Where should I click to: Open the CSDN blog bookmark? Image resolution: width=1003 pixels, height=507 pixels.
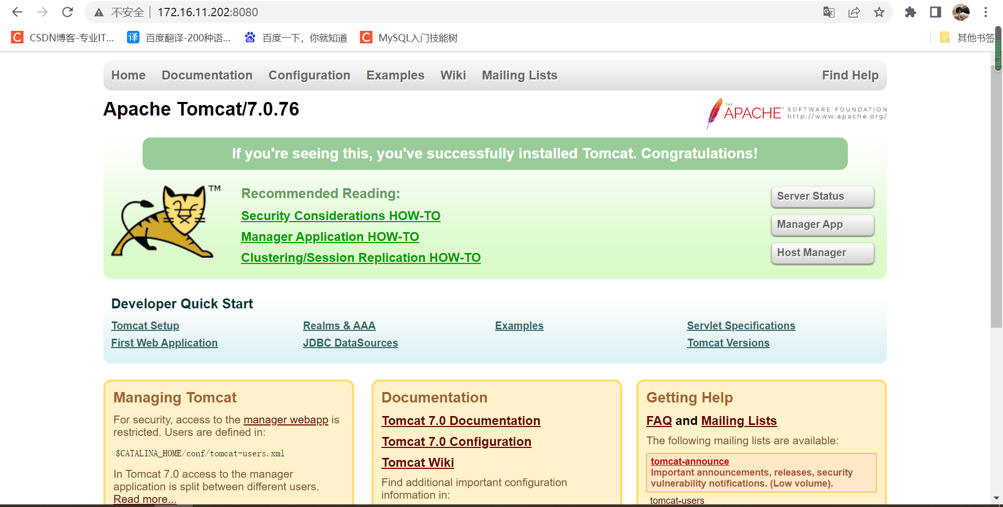click(x=63, y=38)
